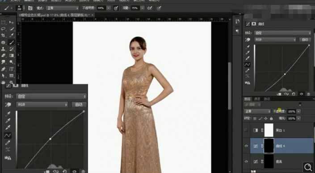
Task: Click the 自动 button in right properties panel
Action: pos(305,40)
